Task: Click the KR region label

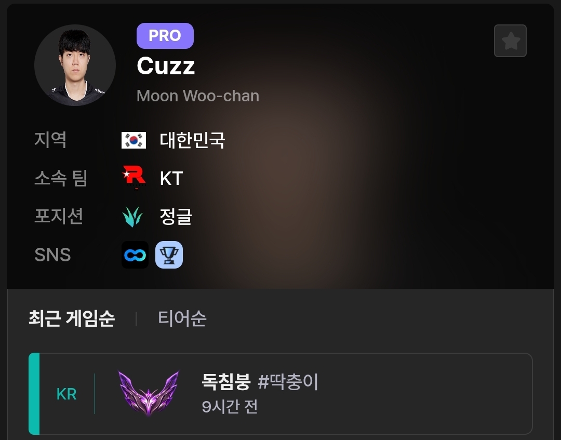Action: (66, 394)
